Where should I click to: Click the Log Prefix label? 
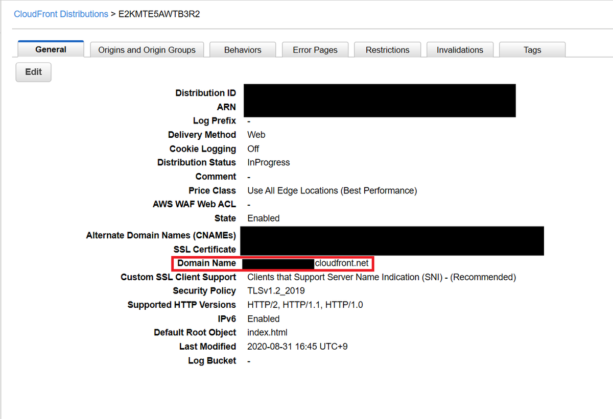coord(215,121)
